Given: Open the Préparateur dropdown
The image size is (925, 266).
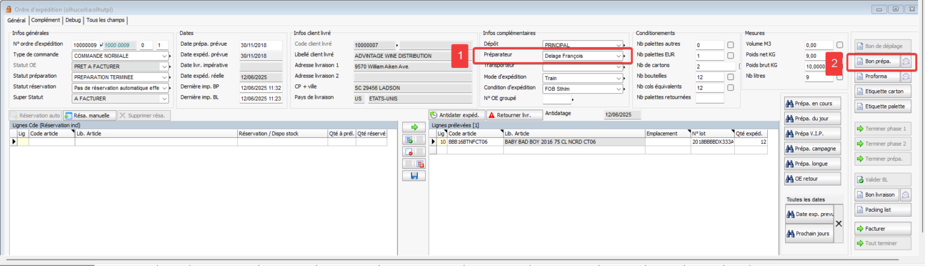Looking at the screenshot, I should click(x=618, y=56).
